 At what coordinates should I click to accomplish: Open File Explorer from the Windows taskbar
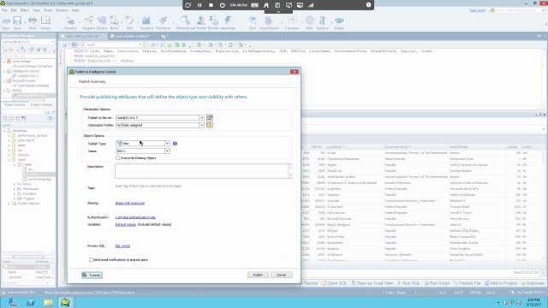pyautogui.click(x=48, y=302)
